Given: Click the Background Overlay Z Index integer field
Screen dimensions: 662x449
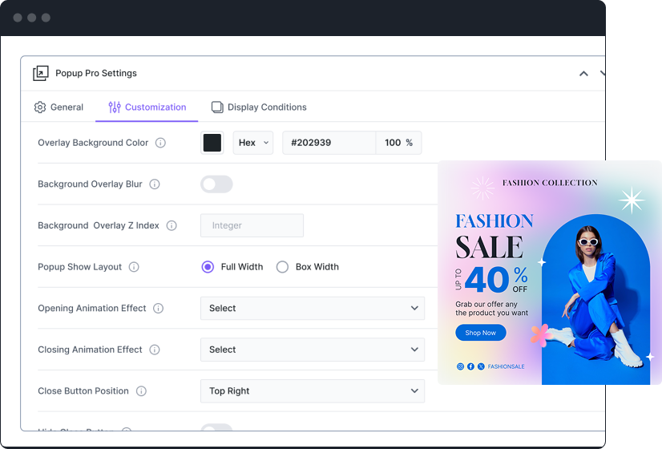Looking at the screenshot, I should pyautogui.click(x=252, y=225).
